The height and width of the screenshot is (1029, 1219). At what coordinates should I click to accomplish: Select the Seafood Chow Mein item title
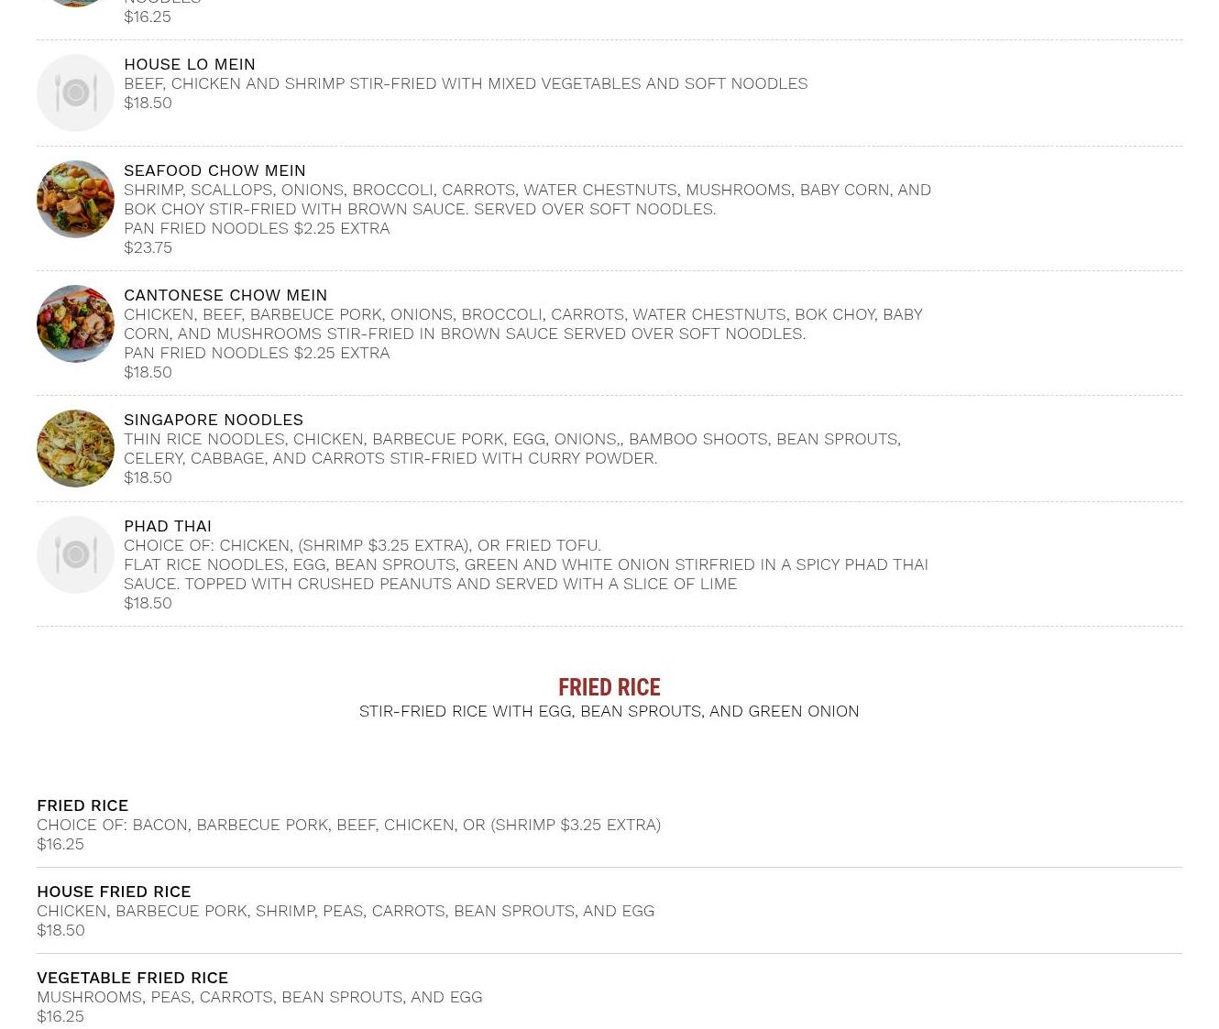pyautogui.click(x=214, y=170)
